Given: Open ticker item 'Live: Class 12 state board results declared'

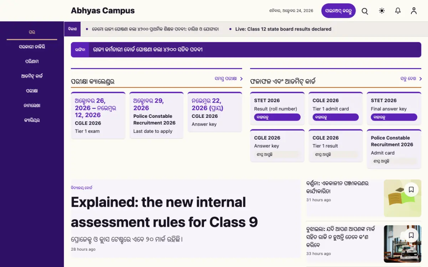Looking at the screenshot, I should click(283, 29).
